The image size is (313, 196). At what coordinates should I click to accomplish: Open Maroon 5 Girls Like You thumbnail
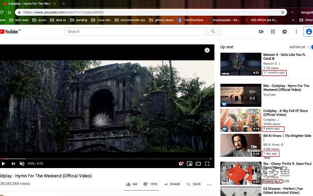point(241,64)
